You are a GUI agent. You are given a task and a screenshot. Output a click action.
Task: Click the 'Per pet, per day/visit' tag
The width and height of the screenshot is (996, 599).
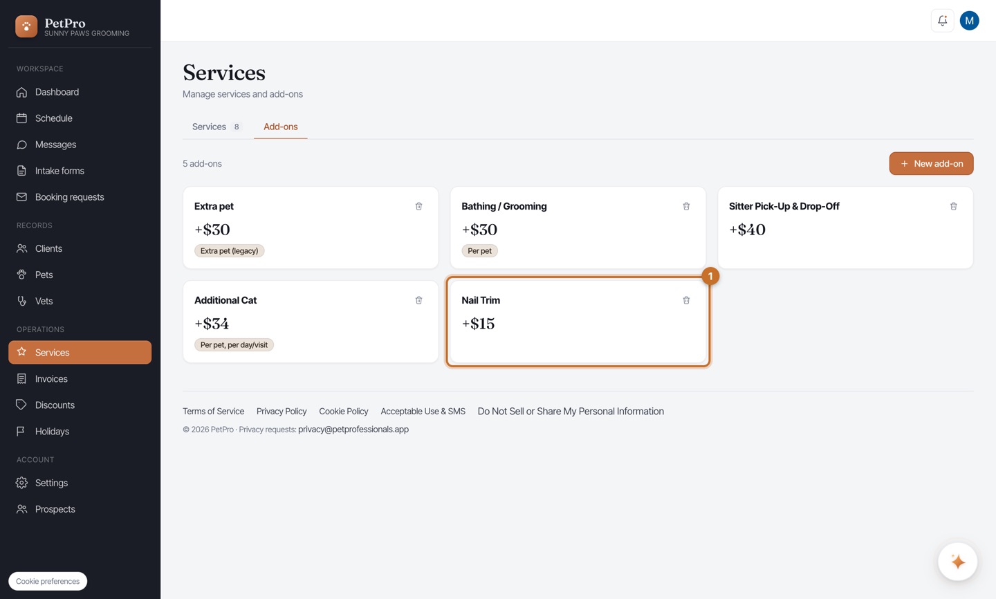(x=234, y=345)
